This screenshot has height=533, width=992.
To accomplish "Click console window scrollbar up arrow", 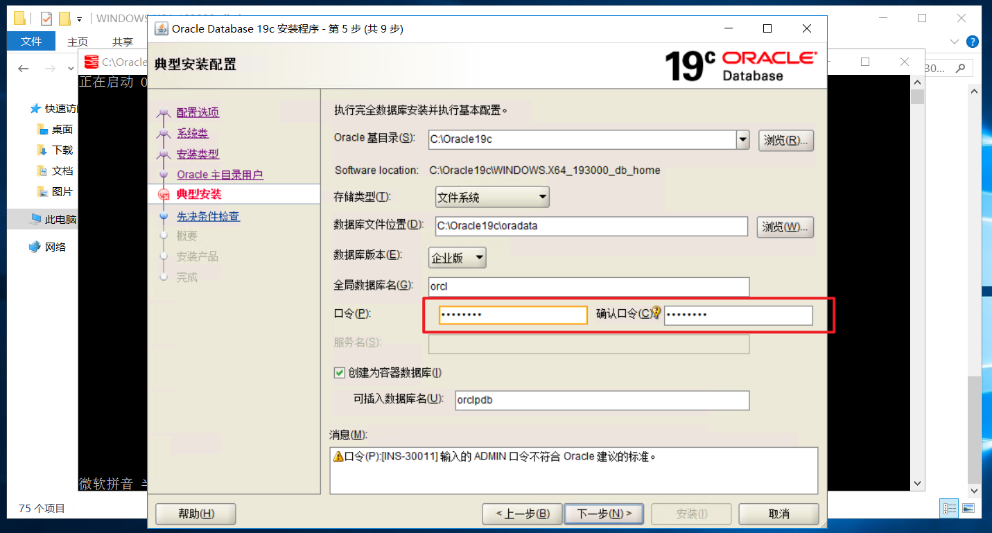I will pos(917,81).
